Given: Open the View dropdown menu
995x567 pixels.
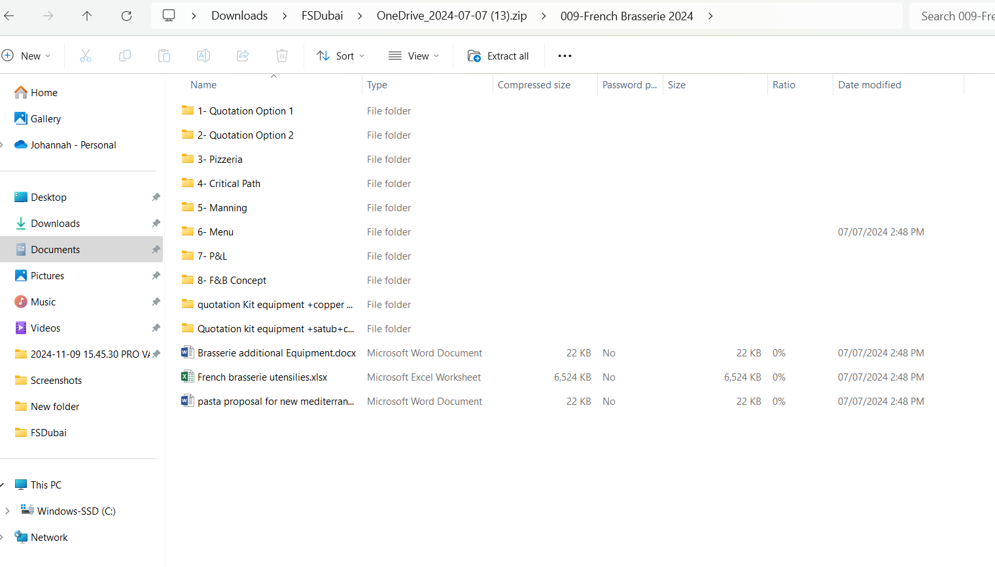Looking at the screenshot, I should 413,56.
